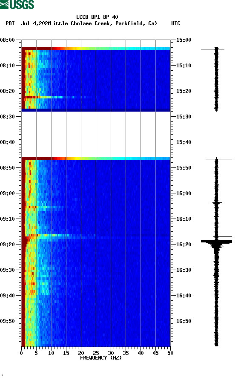This screenshot has height=380, width=235.
Task: Click the upper seismogram trace segment
Action: pyautogui.click(x=216, y=79)
